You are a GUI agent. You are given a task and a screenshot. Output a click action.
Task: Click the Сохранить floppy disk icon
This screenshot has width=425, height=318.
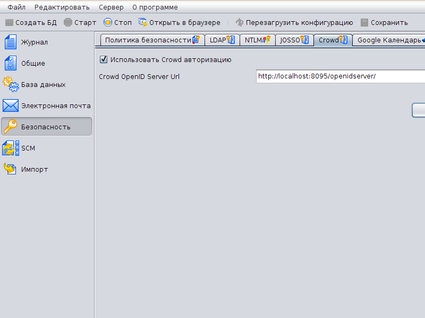point(364,23)
